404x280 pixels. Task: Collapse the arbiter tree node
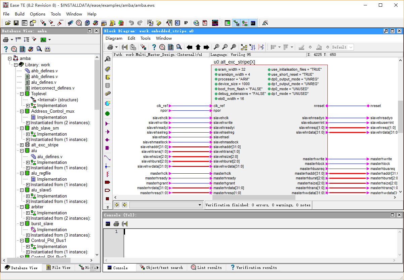tap(22, 207)
